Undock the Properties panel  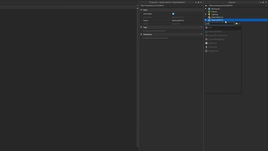coord(198,2)
